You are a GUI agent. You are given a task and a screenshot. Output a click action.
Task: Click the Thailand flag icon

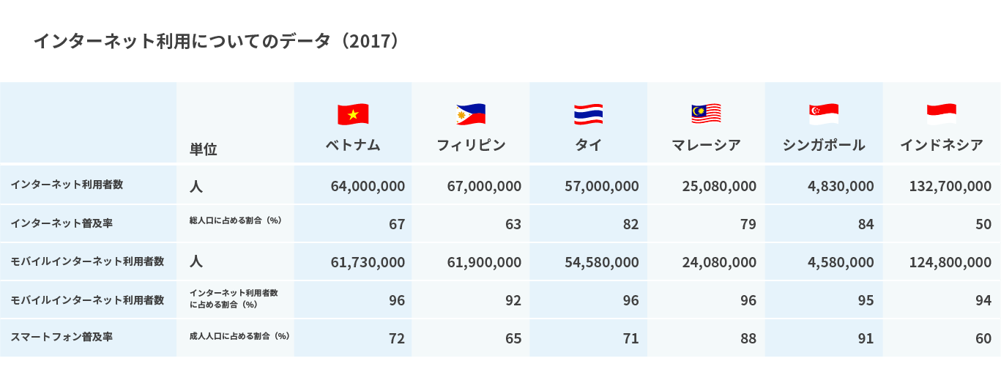[x=588, y=114]
